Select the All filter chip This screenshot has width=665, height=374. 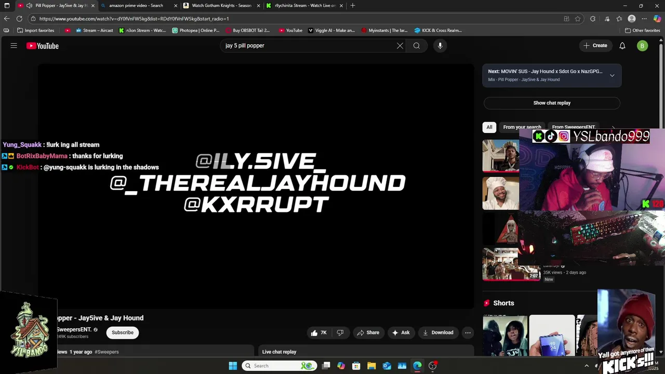pos(489,127)
